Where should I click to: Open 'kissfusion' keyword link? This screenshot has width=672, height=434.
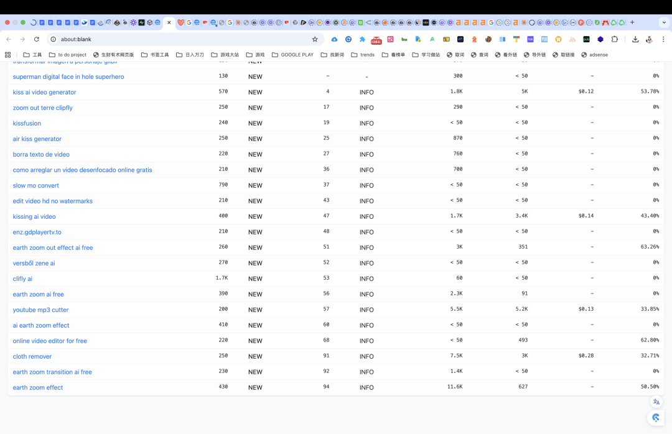(x=27, y=123)
